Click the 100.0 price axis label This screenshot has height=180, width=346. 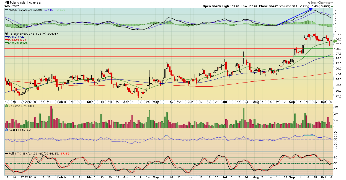(338, 49)
